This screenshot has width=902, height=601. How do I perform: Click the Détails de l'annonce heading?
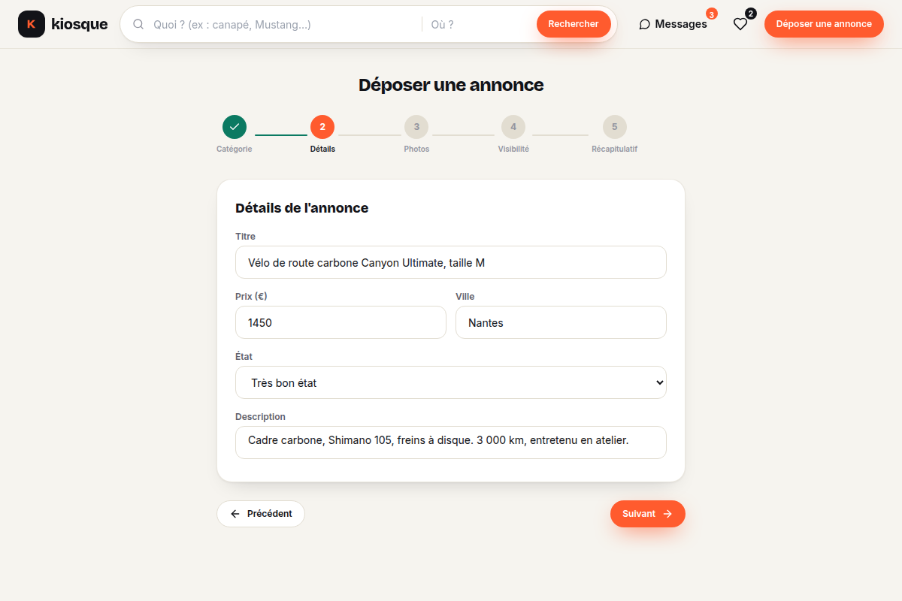(x=302, y=208)
